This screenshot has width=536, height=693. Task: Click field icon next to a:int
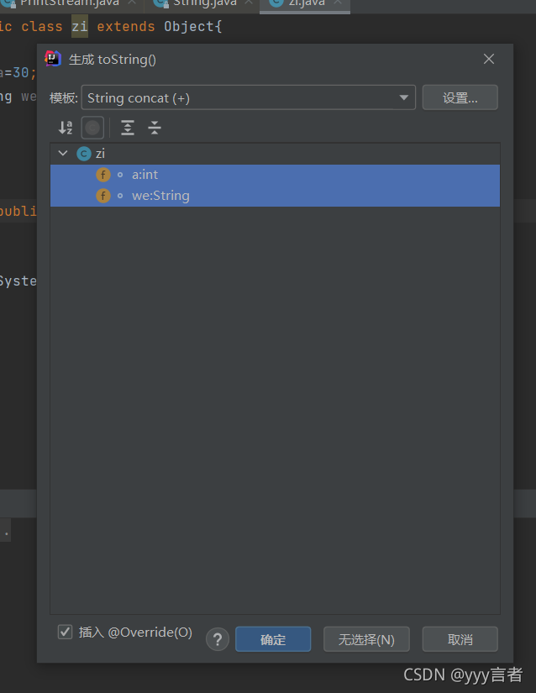103,175
